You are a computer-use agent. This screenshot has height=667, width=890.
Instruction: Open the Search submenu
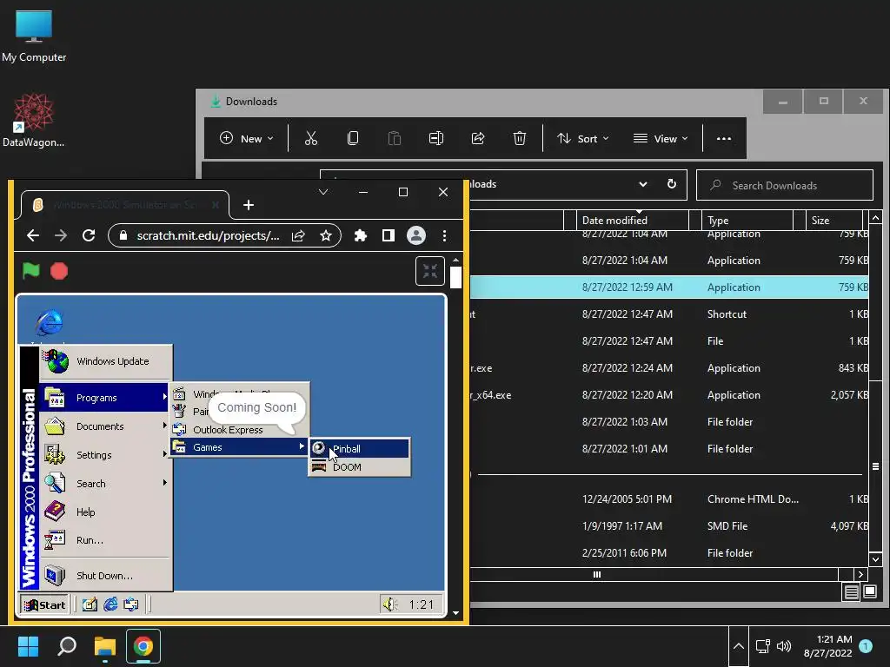(106, 483)
